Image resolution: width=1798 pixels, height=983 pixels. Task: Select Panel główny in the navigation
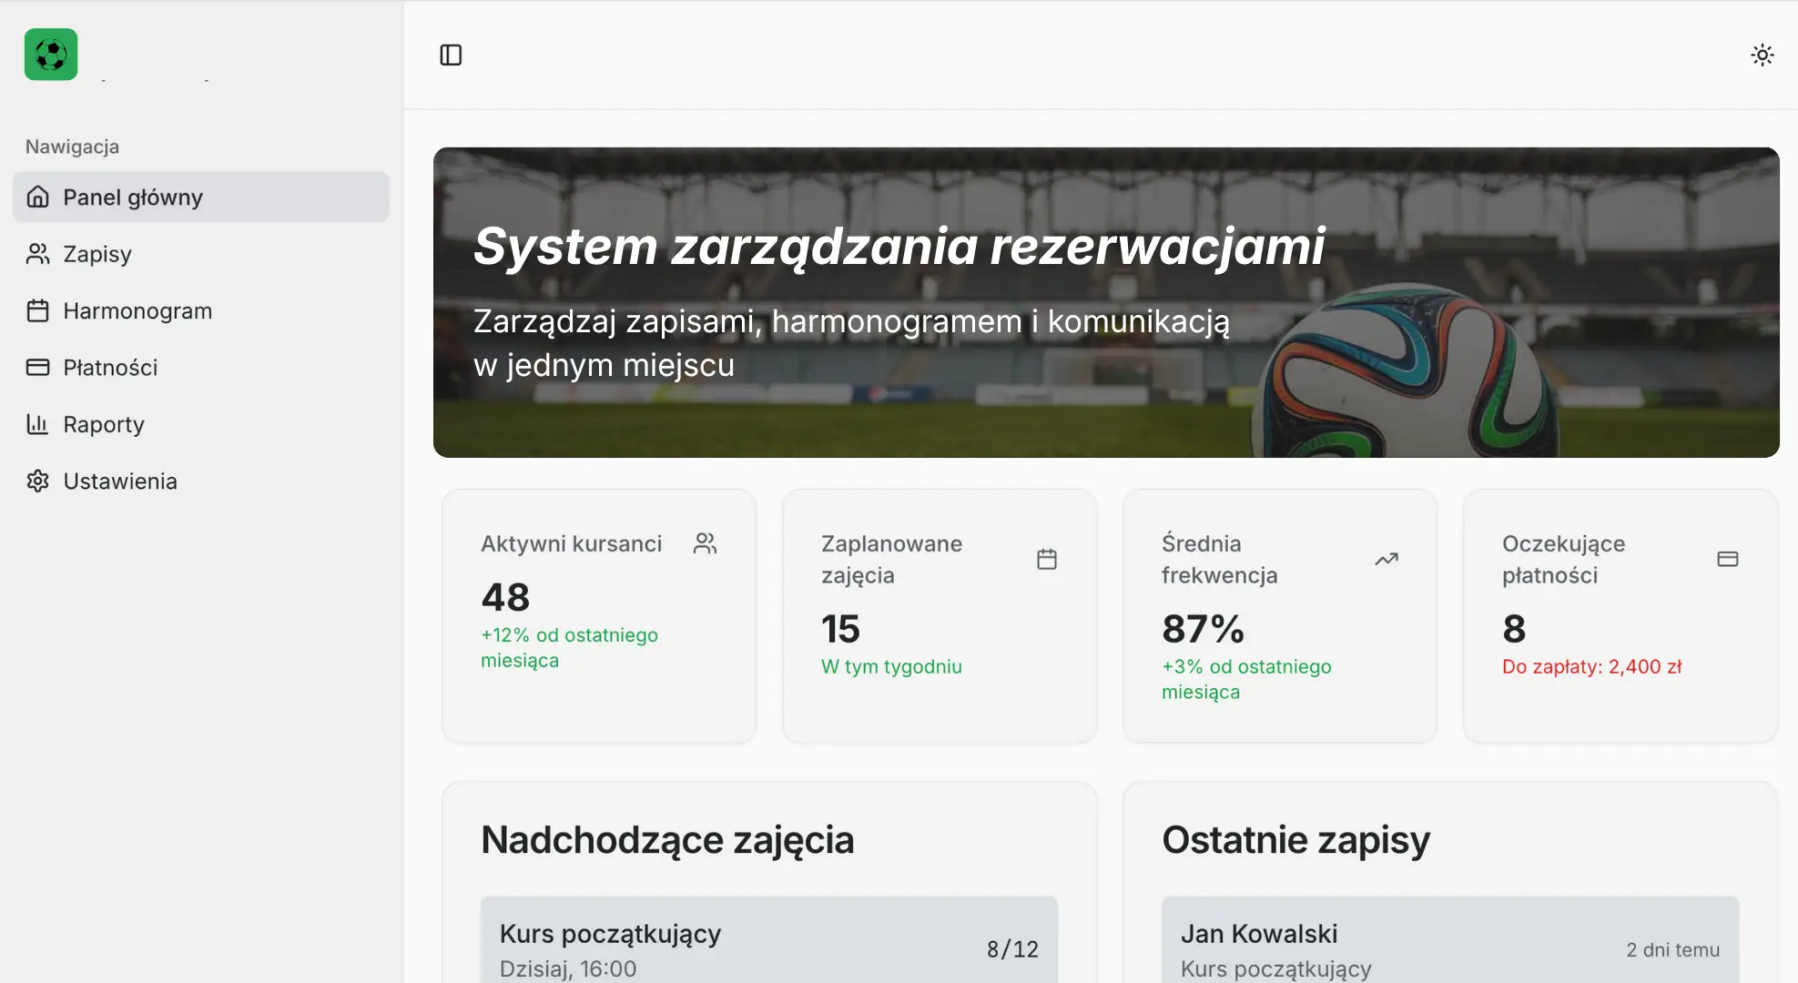pos(131,197)
